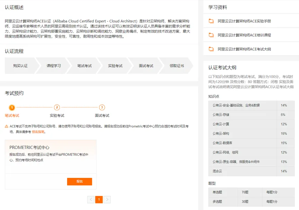Screen dimensions: 299x210
Task: Click the 题型 label
Action: coord(212,183)
